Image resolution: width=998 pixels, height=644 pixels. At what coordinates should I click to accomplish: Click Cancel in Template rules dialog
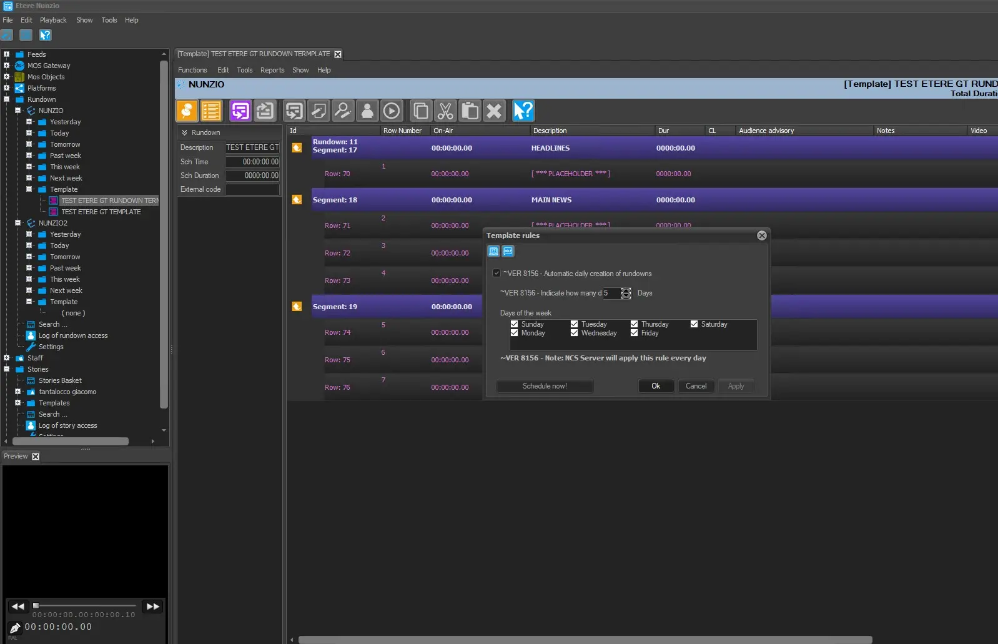[696, 386]
